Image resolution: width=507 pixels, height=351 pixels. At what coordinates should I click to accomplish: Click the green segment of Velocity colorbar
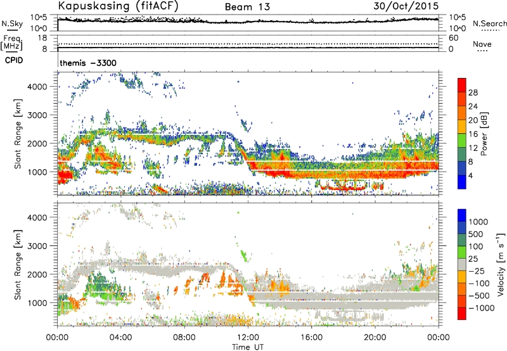[x=462, y=252]
